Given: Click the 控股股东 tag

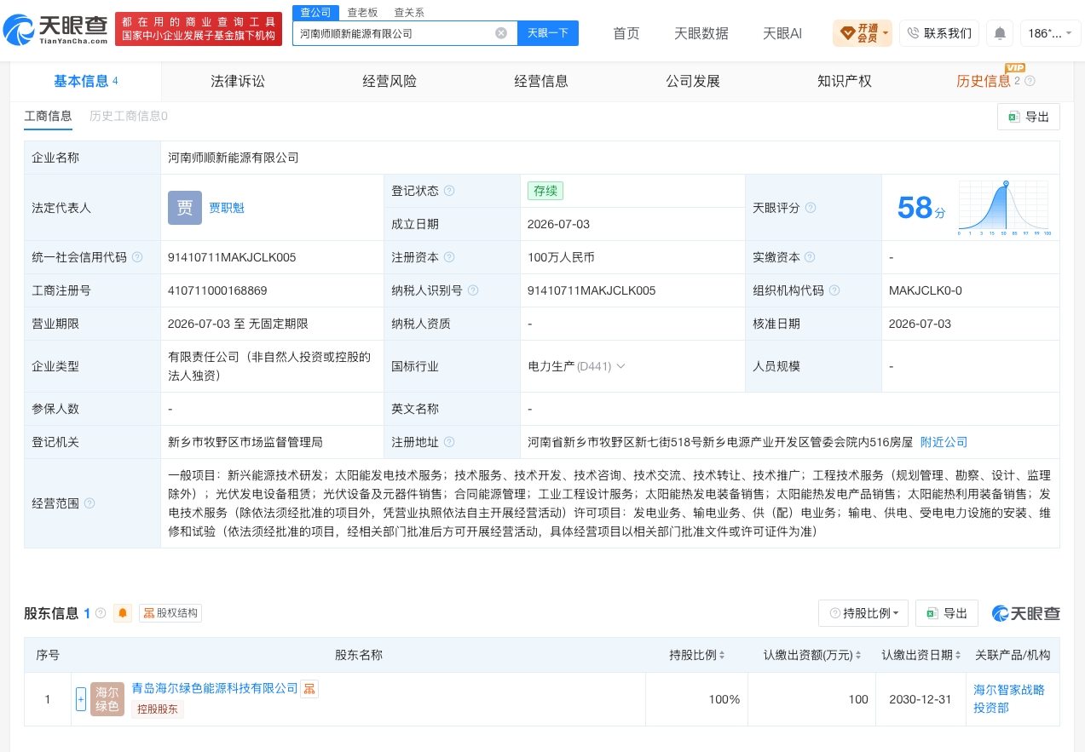Looking at the screenshot, I should click(158, 709).
